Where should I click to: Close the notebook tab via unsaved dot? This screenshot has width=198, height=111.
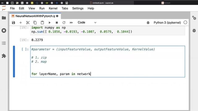tap(57, 16)
